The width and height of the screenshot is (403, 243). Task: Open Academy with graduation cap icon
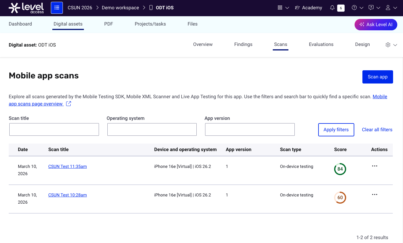pos(308,8)
